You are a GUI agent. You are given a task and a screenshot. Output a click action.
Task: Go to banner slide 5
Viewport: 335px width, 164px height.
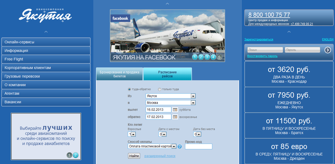coord(220,57)
